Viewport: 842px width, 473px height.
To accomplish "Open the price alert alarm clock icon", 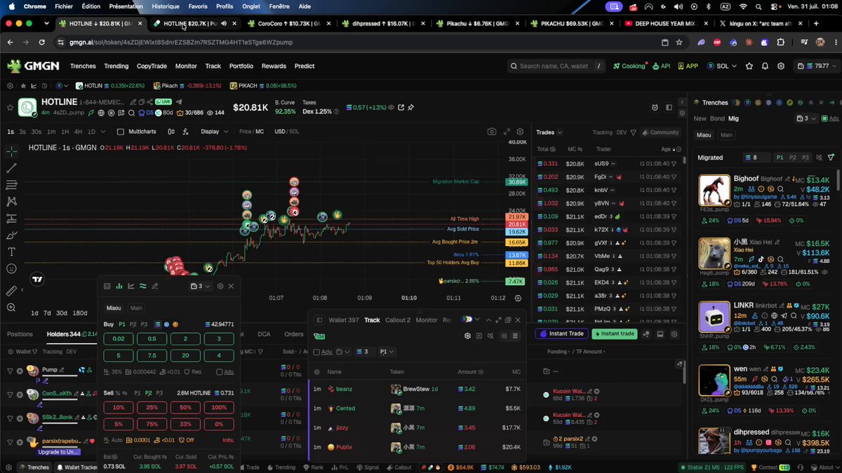I will pos(655,107).
